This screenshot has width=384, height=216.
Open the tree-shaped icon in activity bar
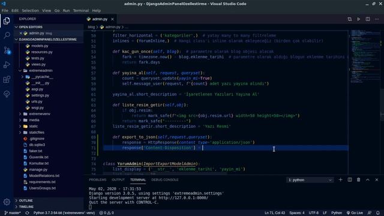(x=7, y=94)
